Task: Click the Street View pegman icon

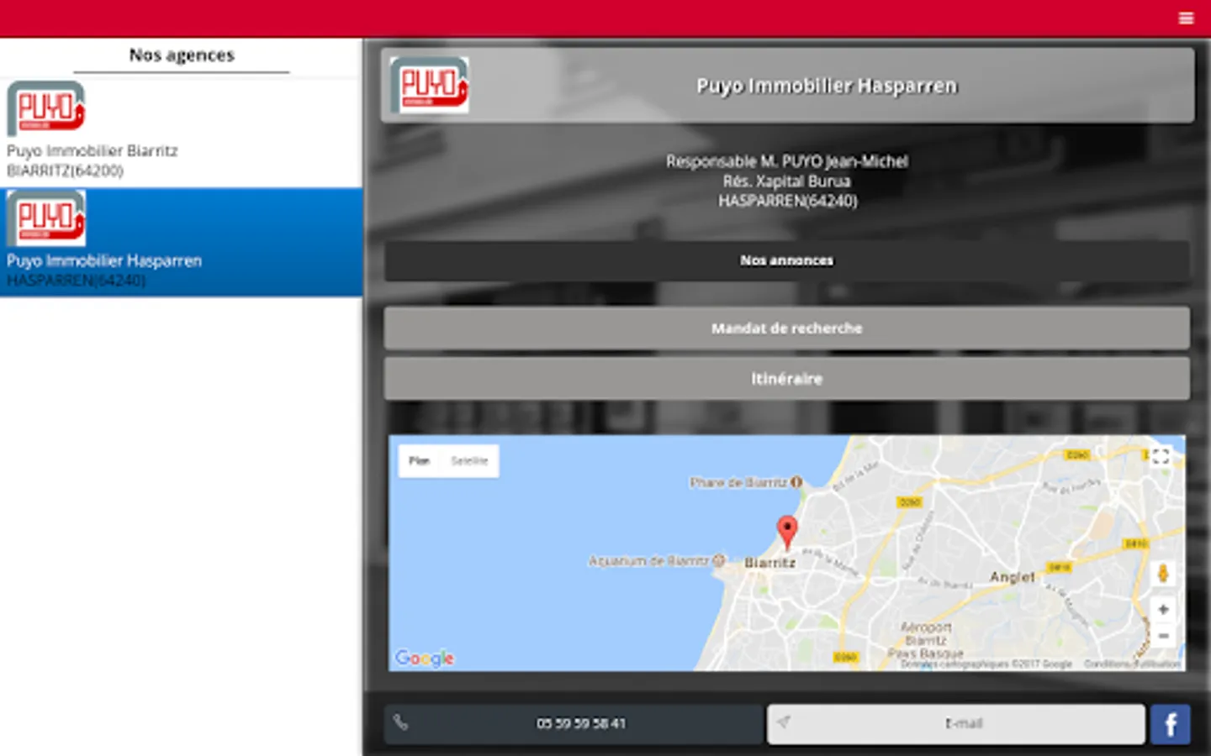Action: click(x=1163, y=574)
